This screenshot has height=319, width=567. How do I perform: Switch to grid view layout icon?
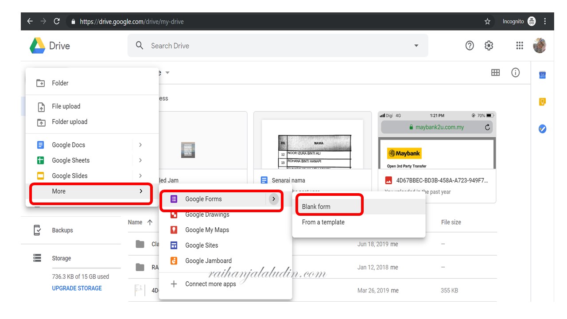tap(496, 73)
